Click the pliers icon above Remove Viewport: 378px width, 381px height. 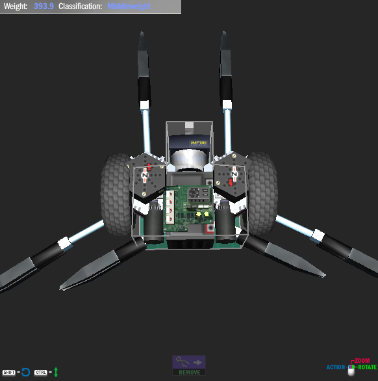point(183,362)
